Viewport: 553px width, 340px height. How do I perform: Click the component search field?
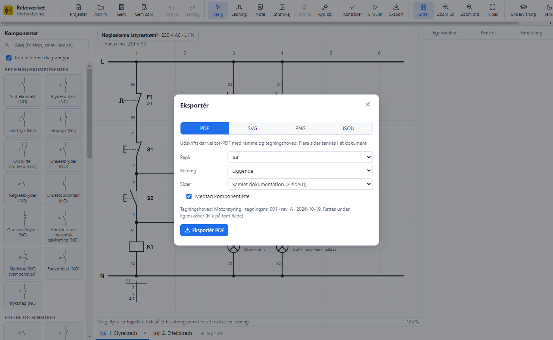point(50,45)
